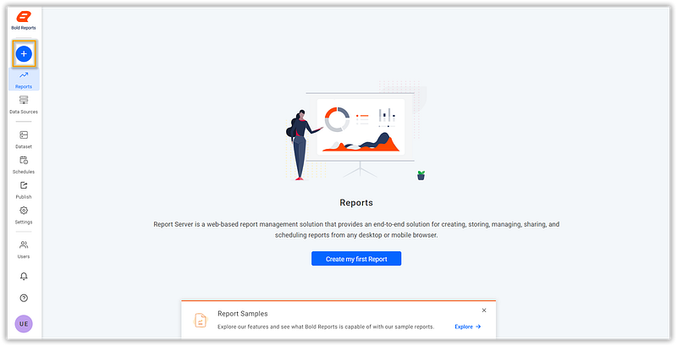This screenshot has width=677, height=346.
Task: Open the Users management page
Action: pyautogui.click(x=24, y=250)
